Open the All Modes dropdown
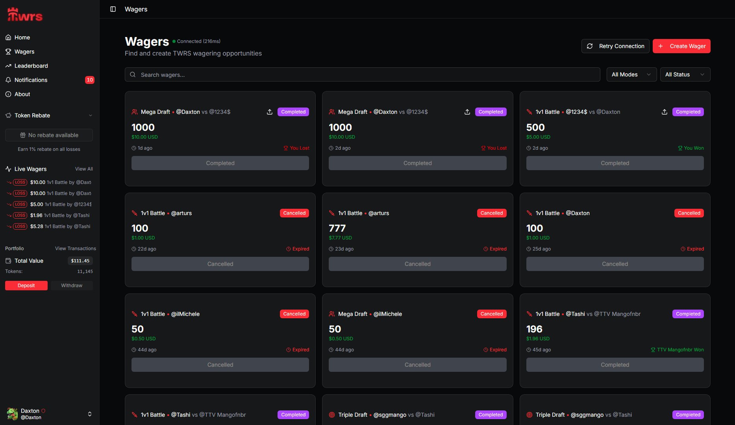The height and width of the screenshot is (425, 735). click(x=631, y=74)
